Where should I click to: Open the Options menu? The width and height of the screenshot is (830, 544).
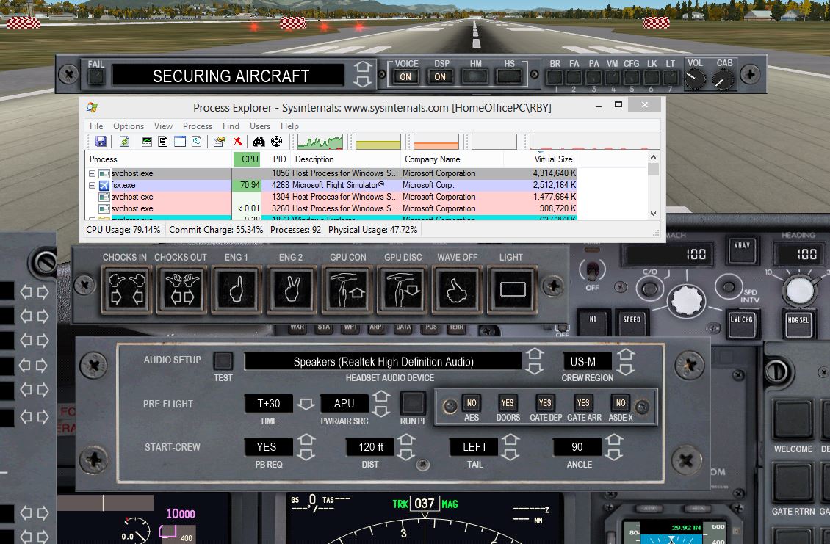point(129,126)
